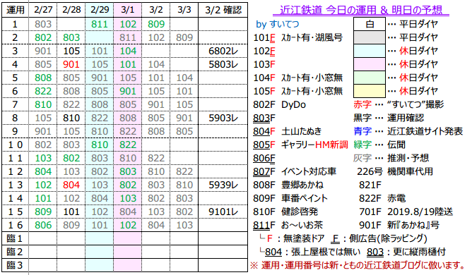The height and width of the screenshot is (275, 472).
Task: Select the 3/1 column header
Action: pyautogui.click(x=128, y=10)
